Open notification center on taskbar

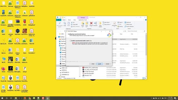click(x=175, y=98)
